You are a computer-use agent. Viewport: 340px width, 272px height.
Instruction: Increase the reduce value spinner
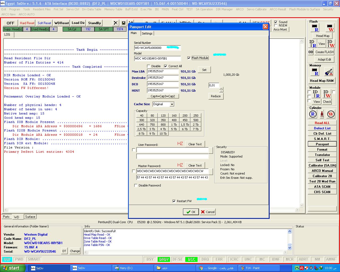[221, 88]
